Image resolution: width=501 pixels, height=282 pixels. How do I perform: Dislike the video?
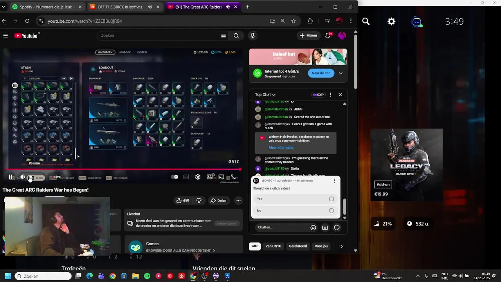coord(199,201)
